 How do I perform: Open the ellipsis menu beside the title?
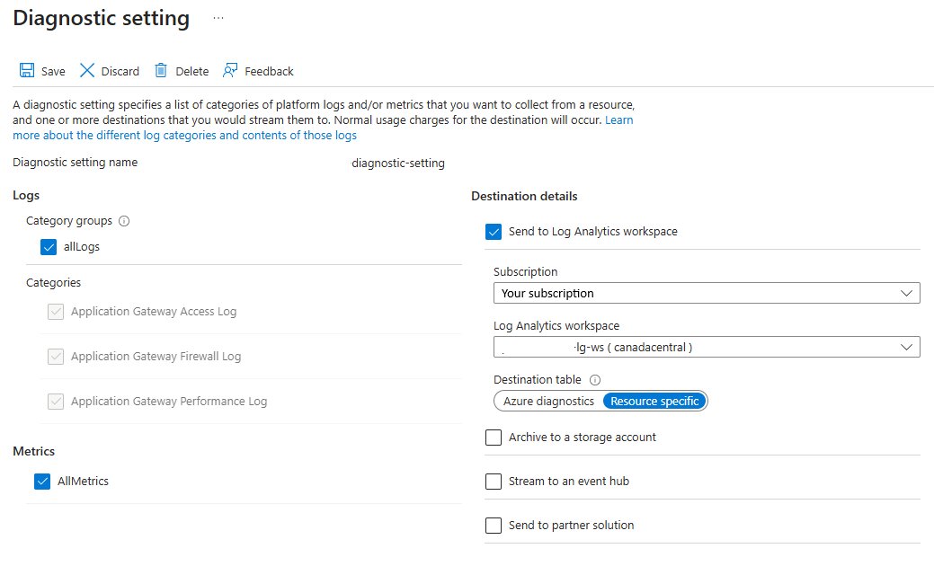click(x=218, y=18)
